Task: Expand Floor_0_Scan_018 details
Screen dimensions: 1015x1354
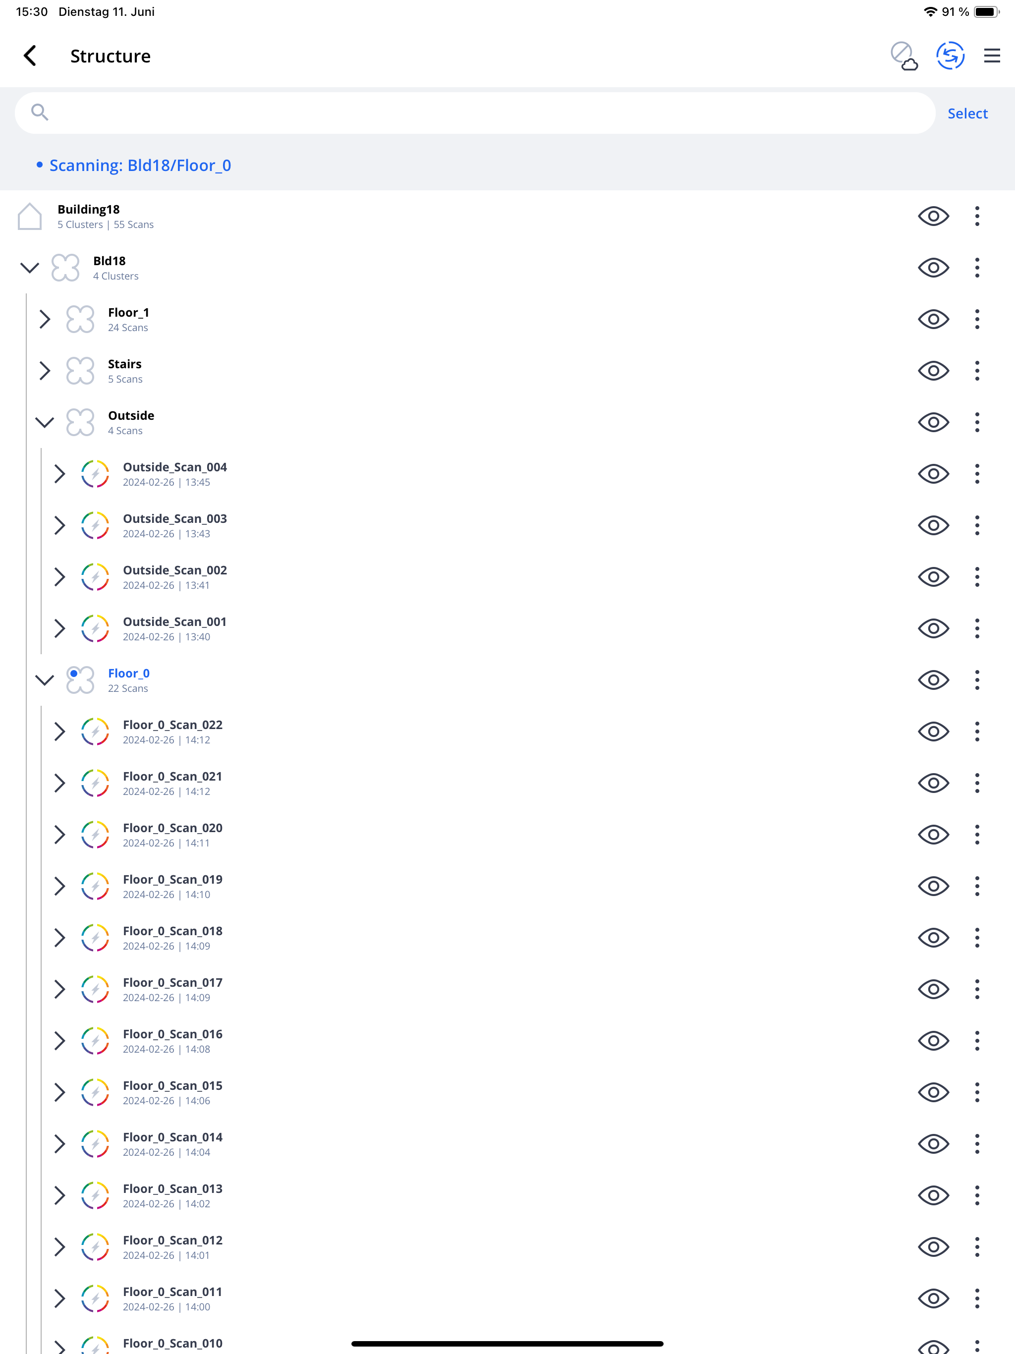Action: coord(59,938)
